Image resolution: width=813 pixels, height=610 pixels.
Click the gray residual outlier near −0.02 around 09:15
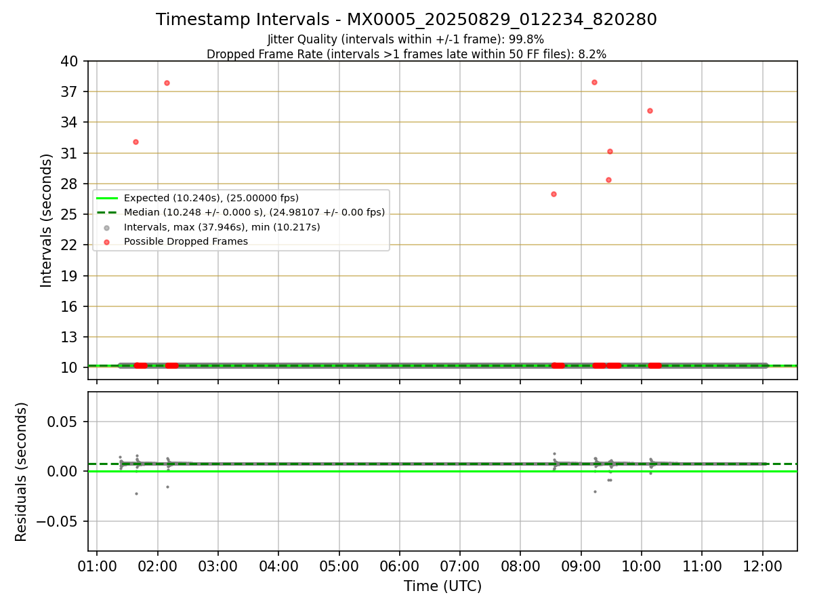coord(595,491)
